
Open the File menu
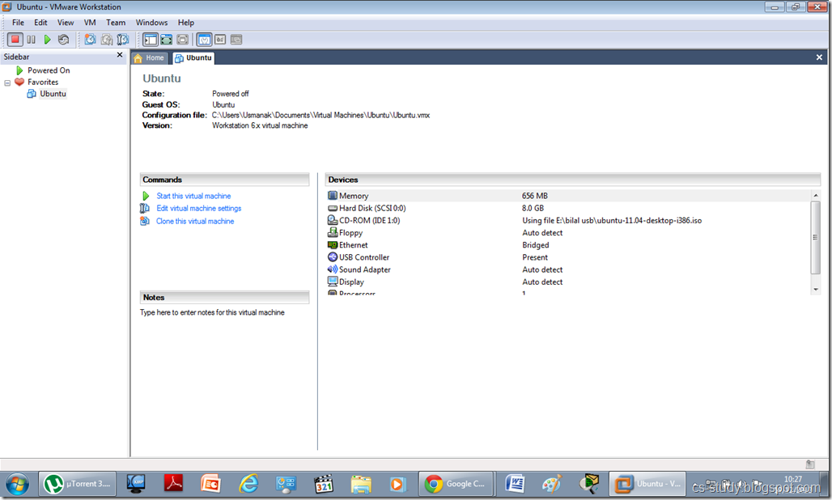[x=18, y=23]
